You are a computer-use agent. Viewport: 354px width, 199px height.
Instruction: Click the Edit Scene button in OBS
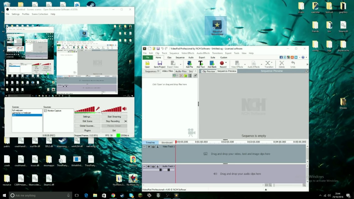point(87,121)
